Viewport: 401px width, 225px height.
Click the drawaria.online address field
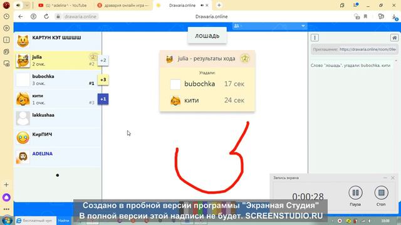click(x=80, y=17)
